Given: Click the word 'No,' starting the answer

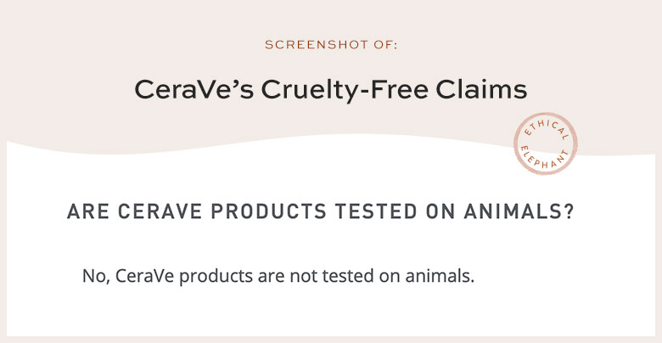Looking at the screenshot, I should [x=96, y=276].
